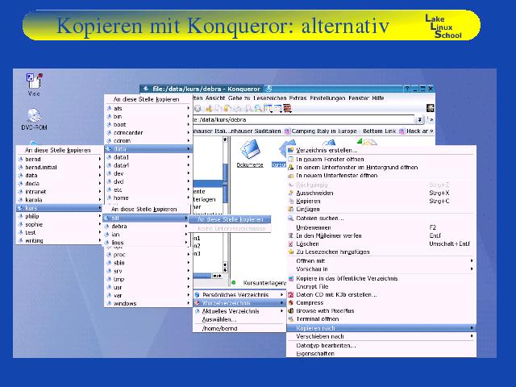
Task: Choose Browse with PixelPlus
Action: (x=381, y=311)
